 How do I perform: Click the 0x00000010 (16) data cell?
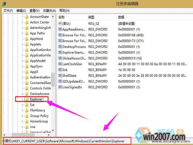click(130, 58)
